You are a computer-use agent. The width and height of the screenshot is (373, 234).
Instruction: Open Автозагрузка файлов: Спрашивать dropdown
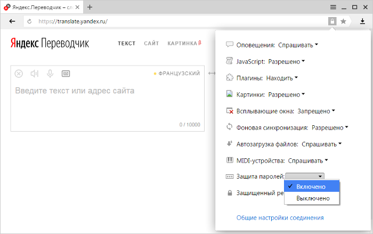tap(322, 144)
